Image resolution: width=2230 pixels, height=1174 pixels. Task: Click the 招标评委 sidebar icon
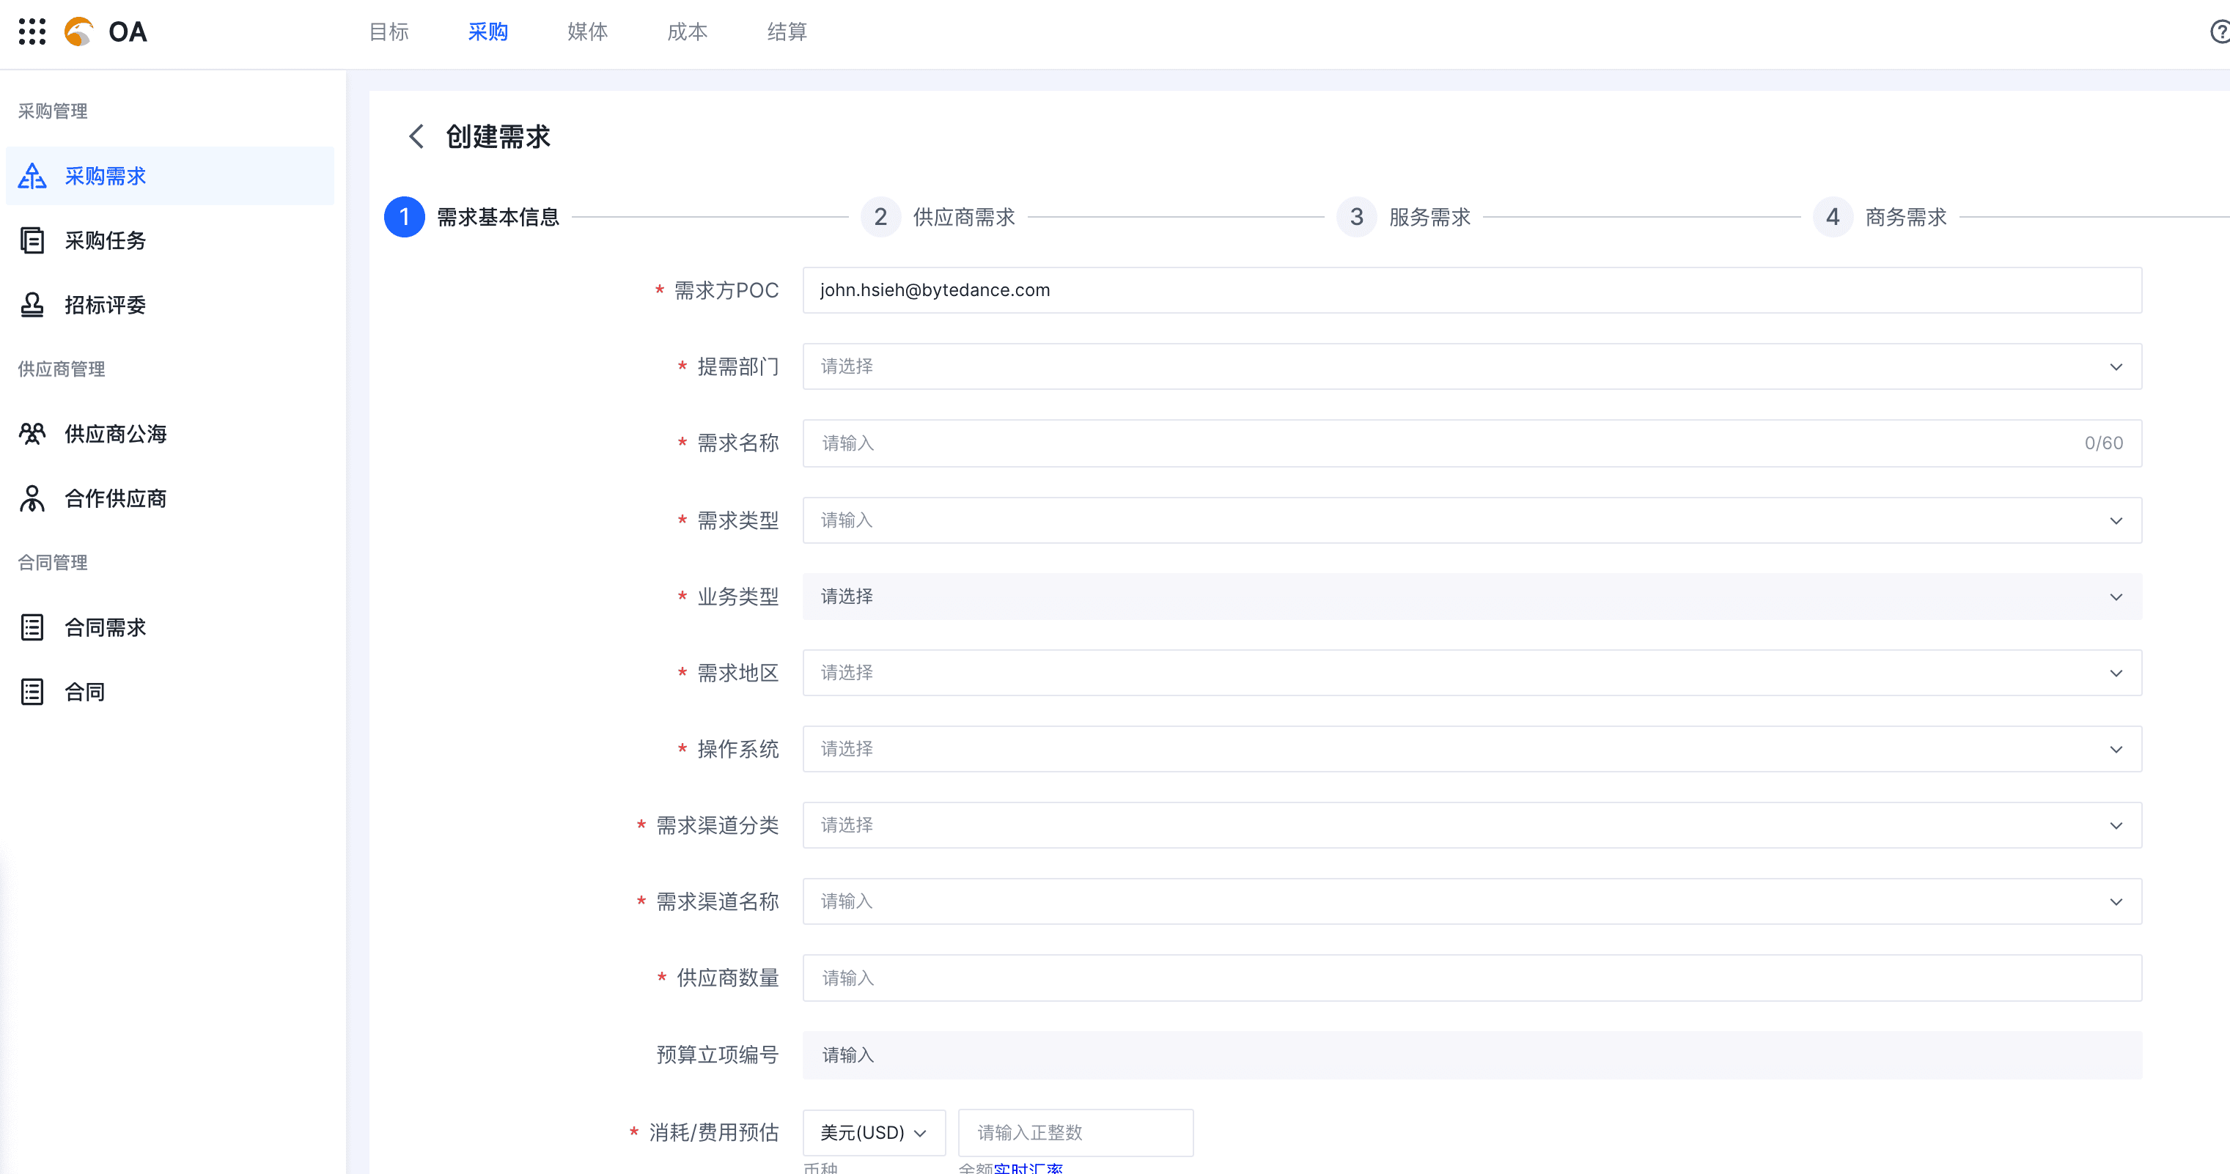[32, 305]
